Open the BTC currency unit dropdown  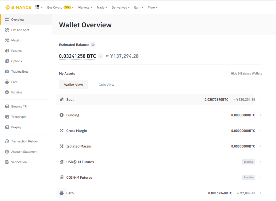[x=101, y=56]
